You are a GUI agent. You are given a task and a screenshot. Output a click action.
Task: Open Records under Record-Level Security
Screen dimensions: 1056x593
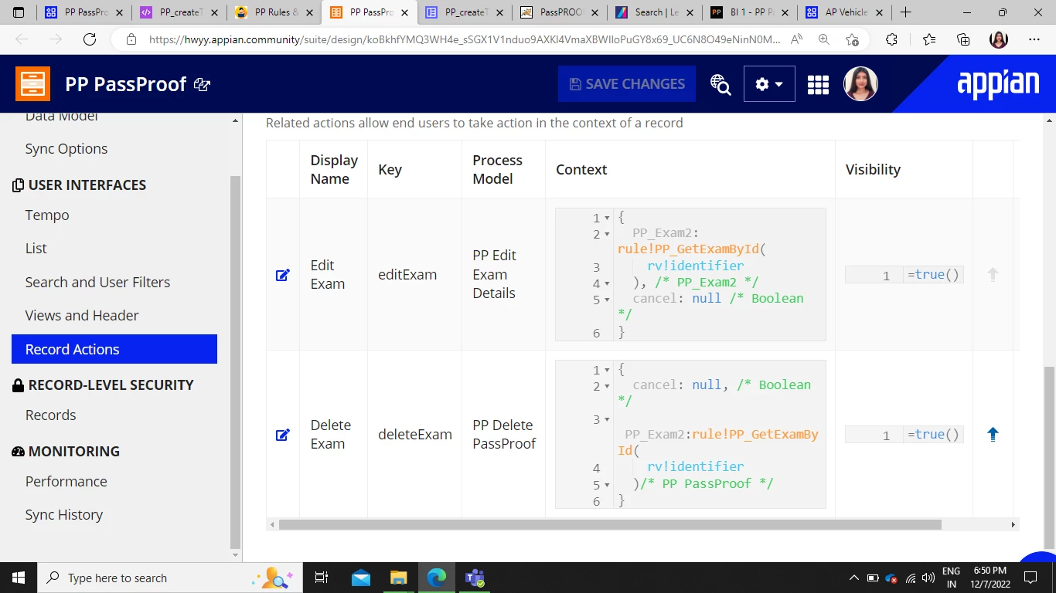pos(51,415)
